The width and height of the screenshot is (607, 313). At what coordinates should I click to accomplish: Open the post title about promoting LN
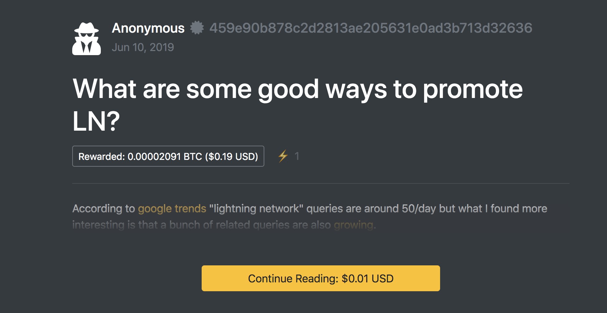(297, 104)
